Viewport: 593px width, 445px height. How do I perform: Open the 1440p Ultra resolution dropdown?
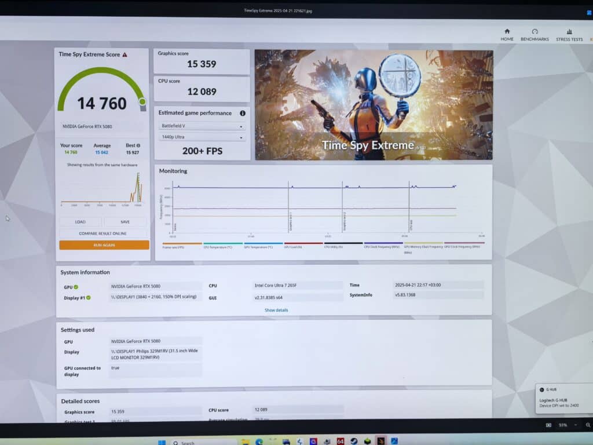pos(202,137)
